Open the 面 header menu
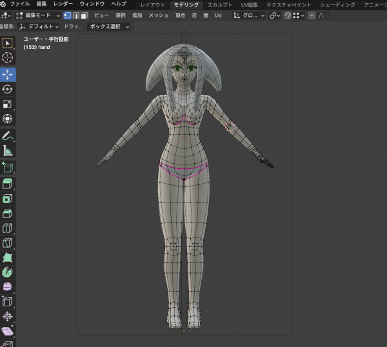Image resolution: width=387 pixels, height=347 pixels. point(206,15)
